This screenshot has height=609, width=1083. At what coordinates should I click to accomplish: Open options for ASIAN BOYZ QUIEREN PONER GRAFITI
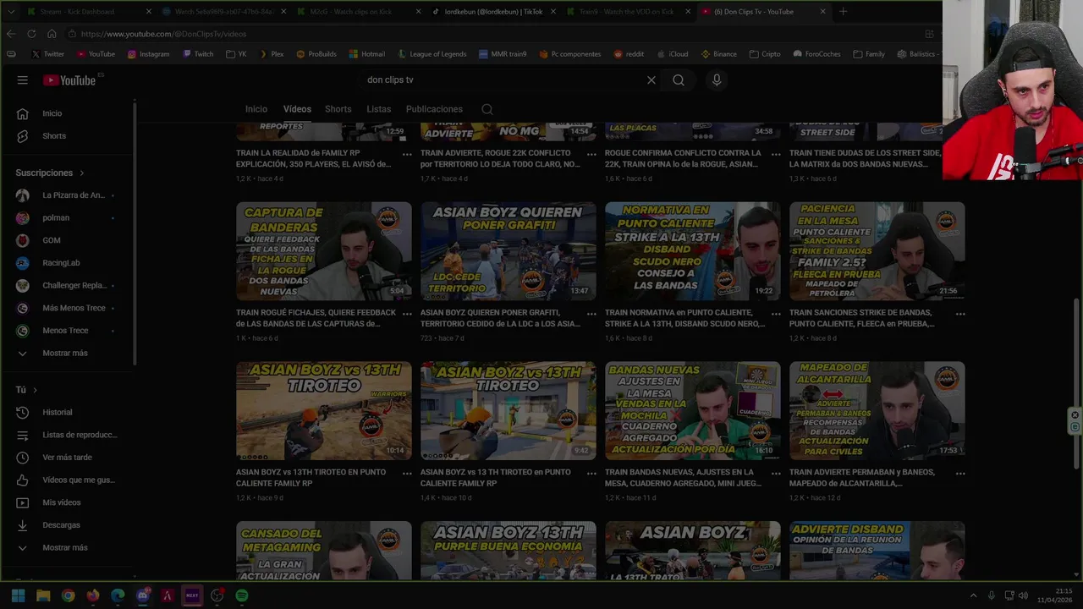point(591,314)
